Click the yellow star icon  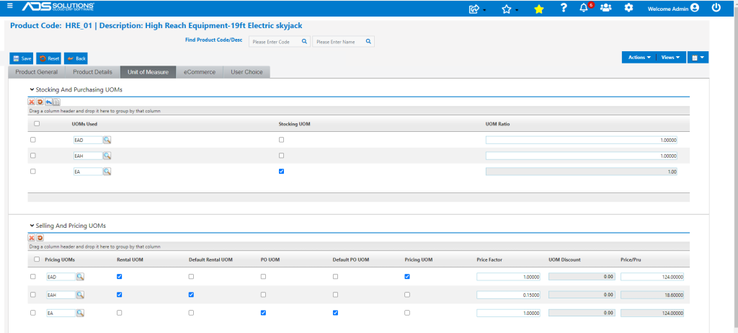point(539,9)
